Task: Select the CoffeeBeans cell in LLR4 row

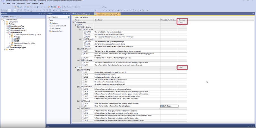Action: pyautogui.click(x=169, y=106)
